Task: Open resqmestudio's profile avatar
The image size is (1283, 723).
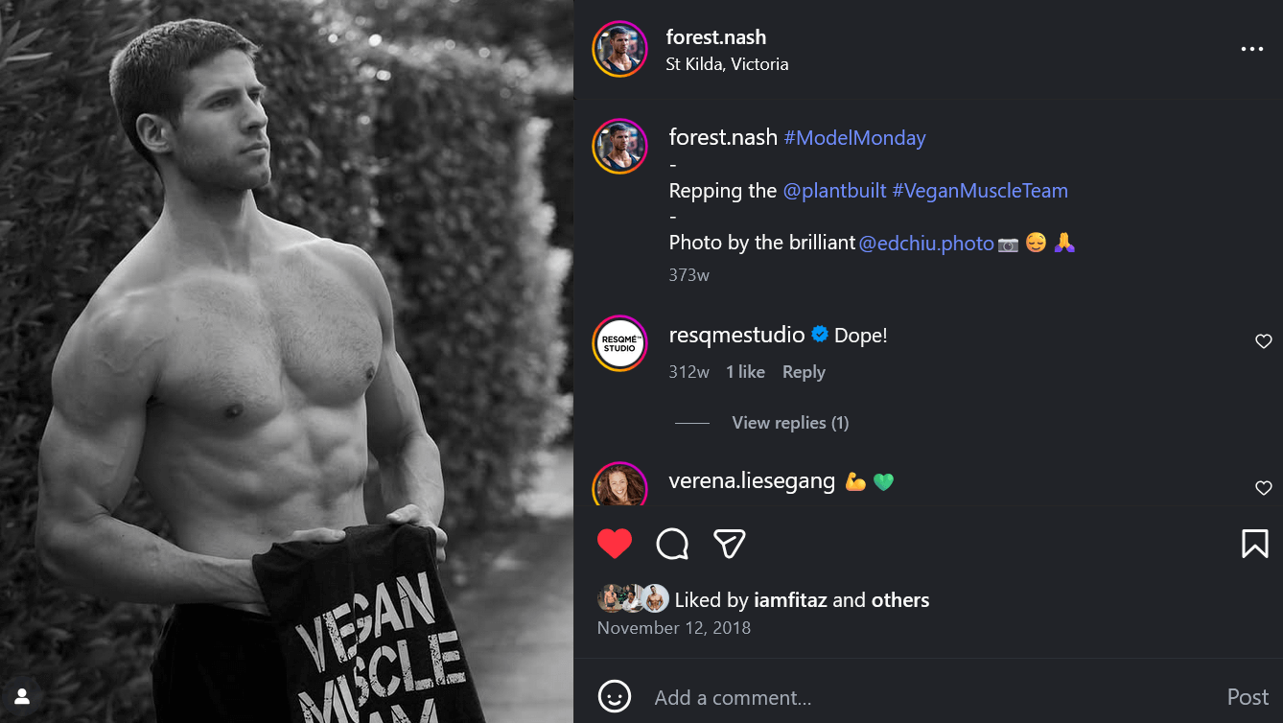Action: [620, 343]
